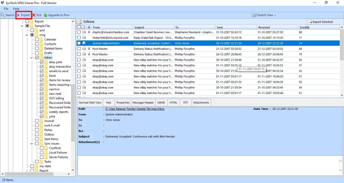Click the narmco folder icon
The width and height of the screenshot is (344, 183).
point(46,89)
